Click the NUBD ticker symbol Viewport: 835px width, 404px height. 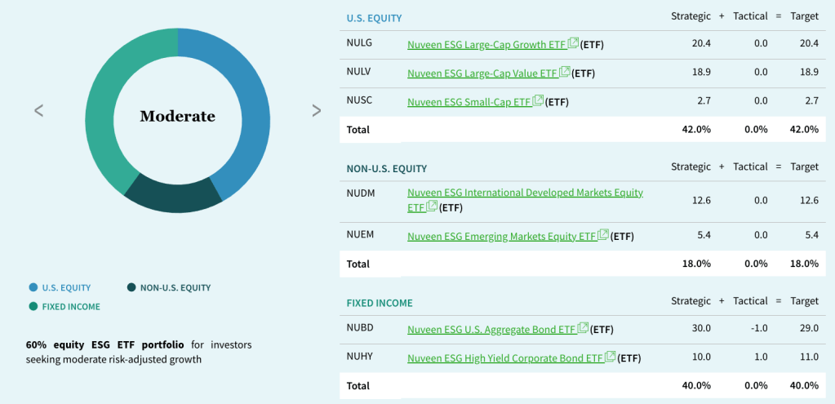tap(360, 330)
